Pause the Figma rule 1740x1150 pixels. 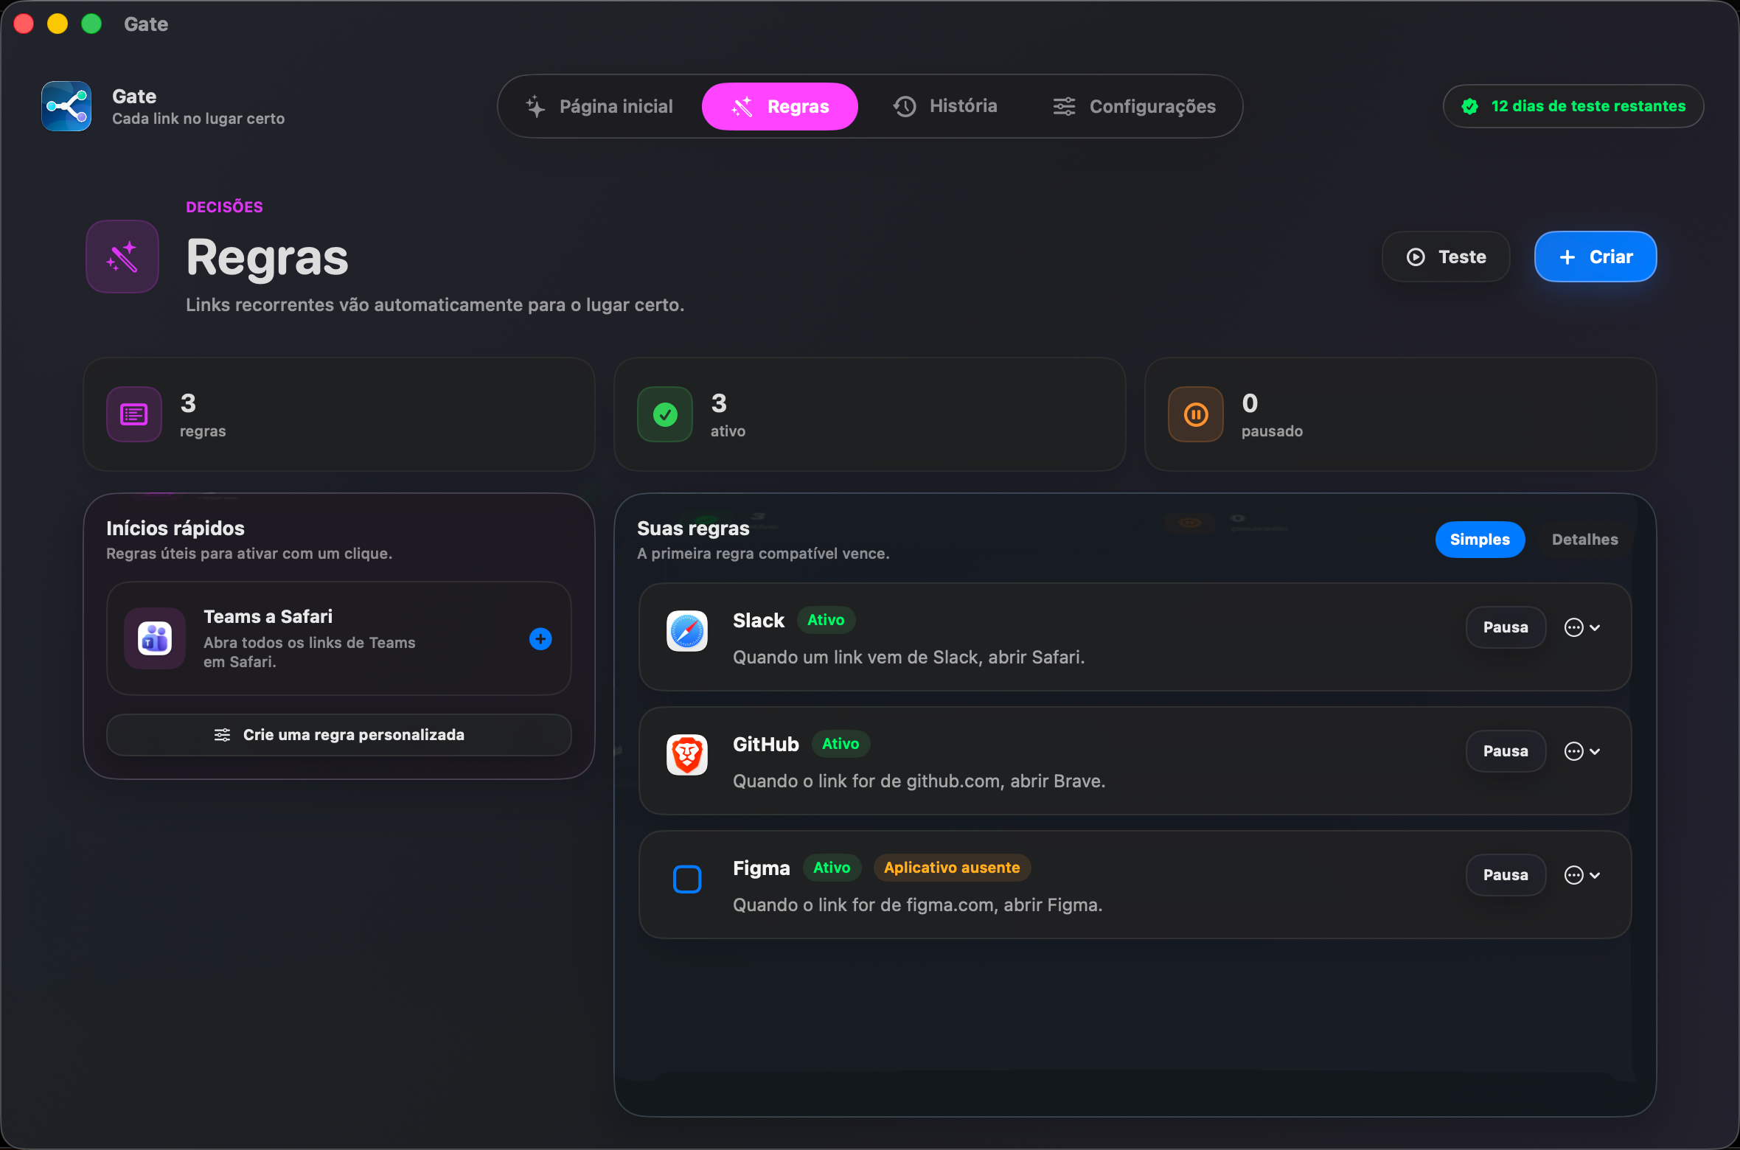[1506, 875]
